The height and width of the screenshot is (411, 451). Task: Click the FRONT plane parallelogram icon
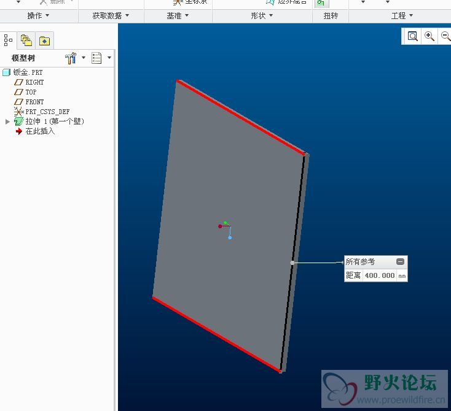(x=18, y=102)
